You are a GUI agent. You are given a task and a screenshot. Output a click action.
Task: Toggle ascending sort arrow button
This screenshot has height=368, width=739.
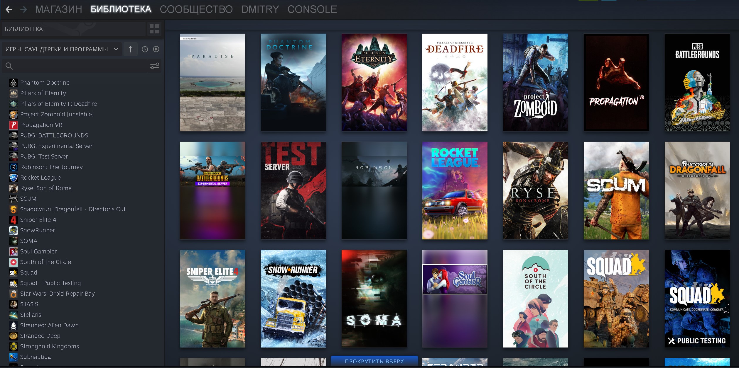pos(131,49)
